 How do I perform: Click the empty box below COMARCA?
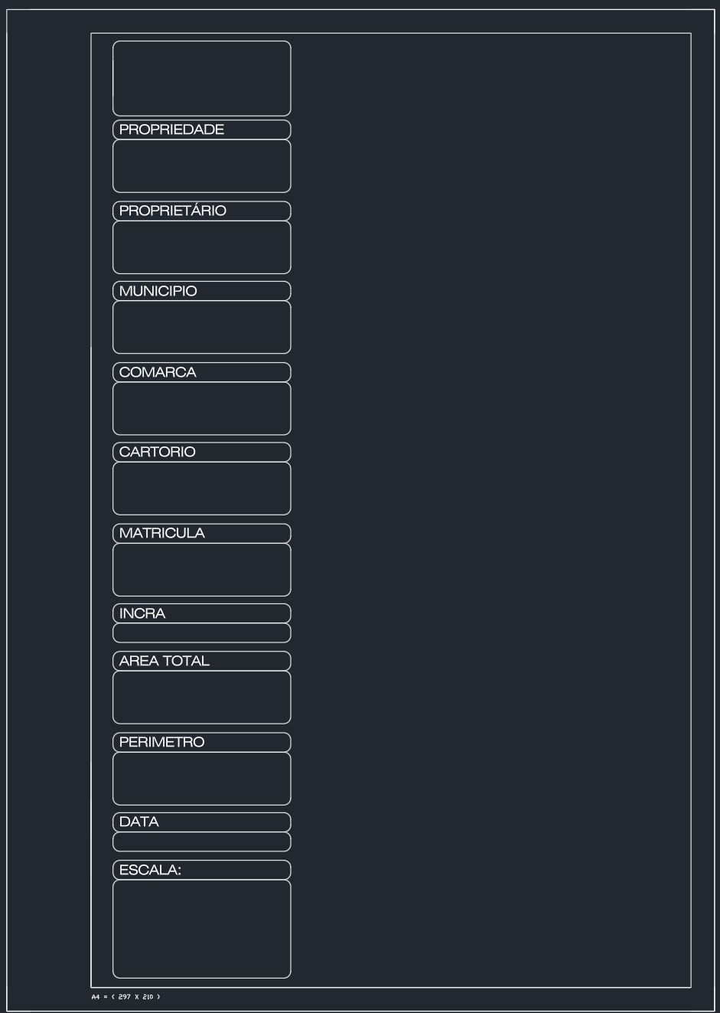(x=202, y=408)
